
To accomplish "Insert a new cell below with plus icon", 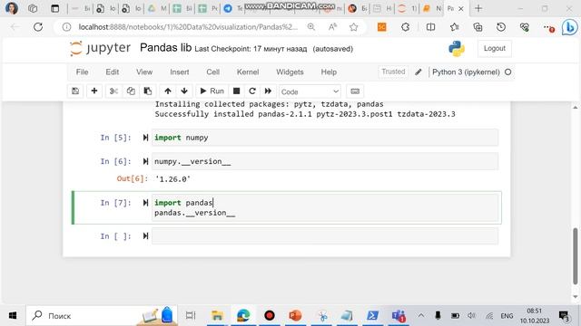I will click(x=94, y=91).
